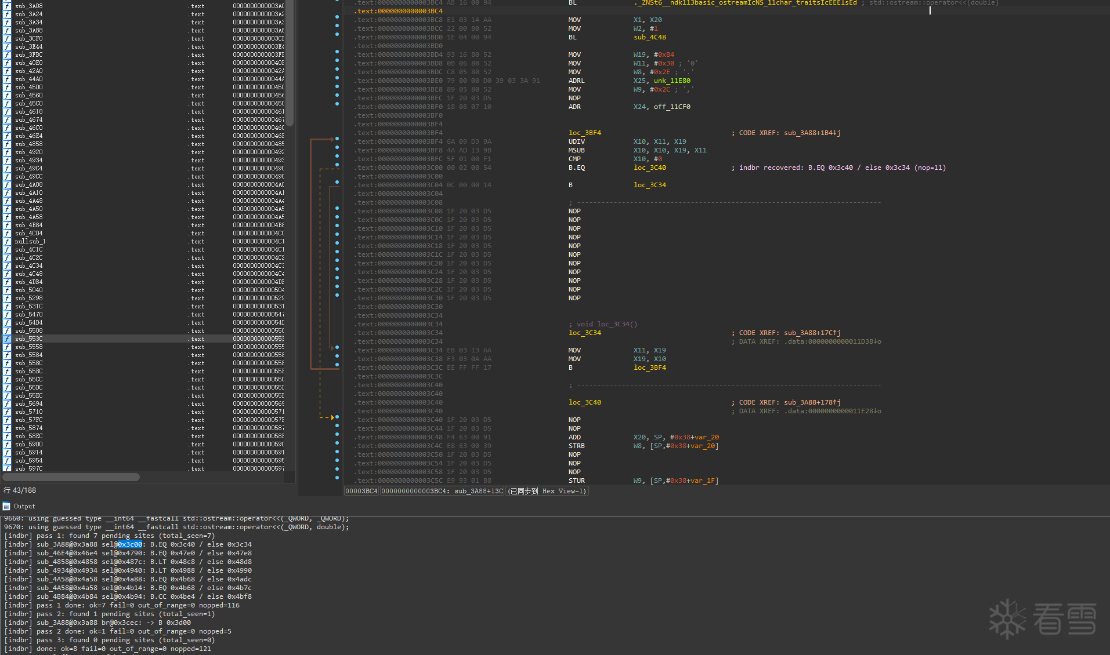Click the Output panel icon
The height and width of the screenshot is (655, 1110).
point(6,506)
